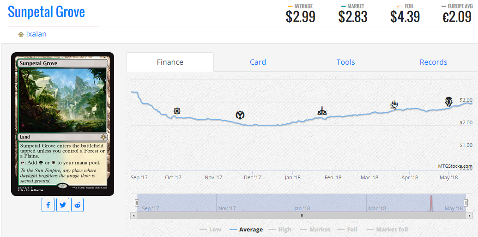Click the Sunpetal Grove card image

(62, 124)
